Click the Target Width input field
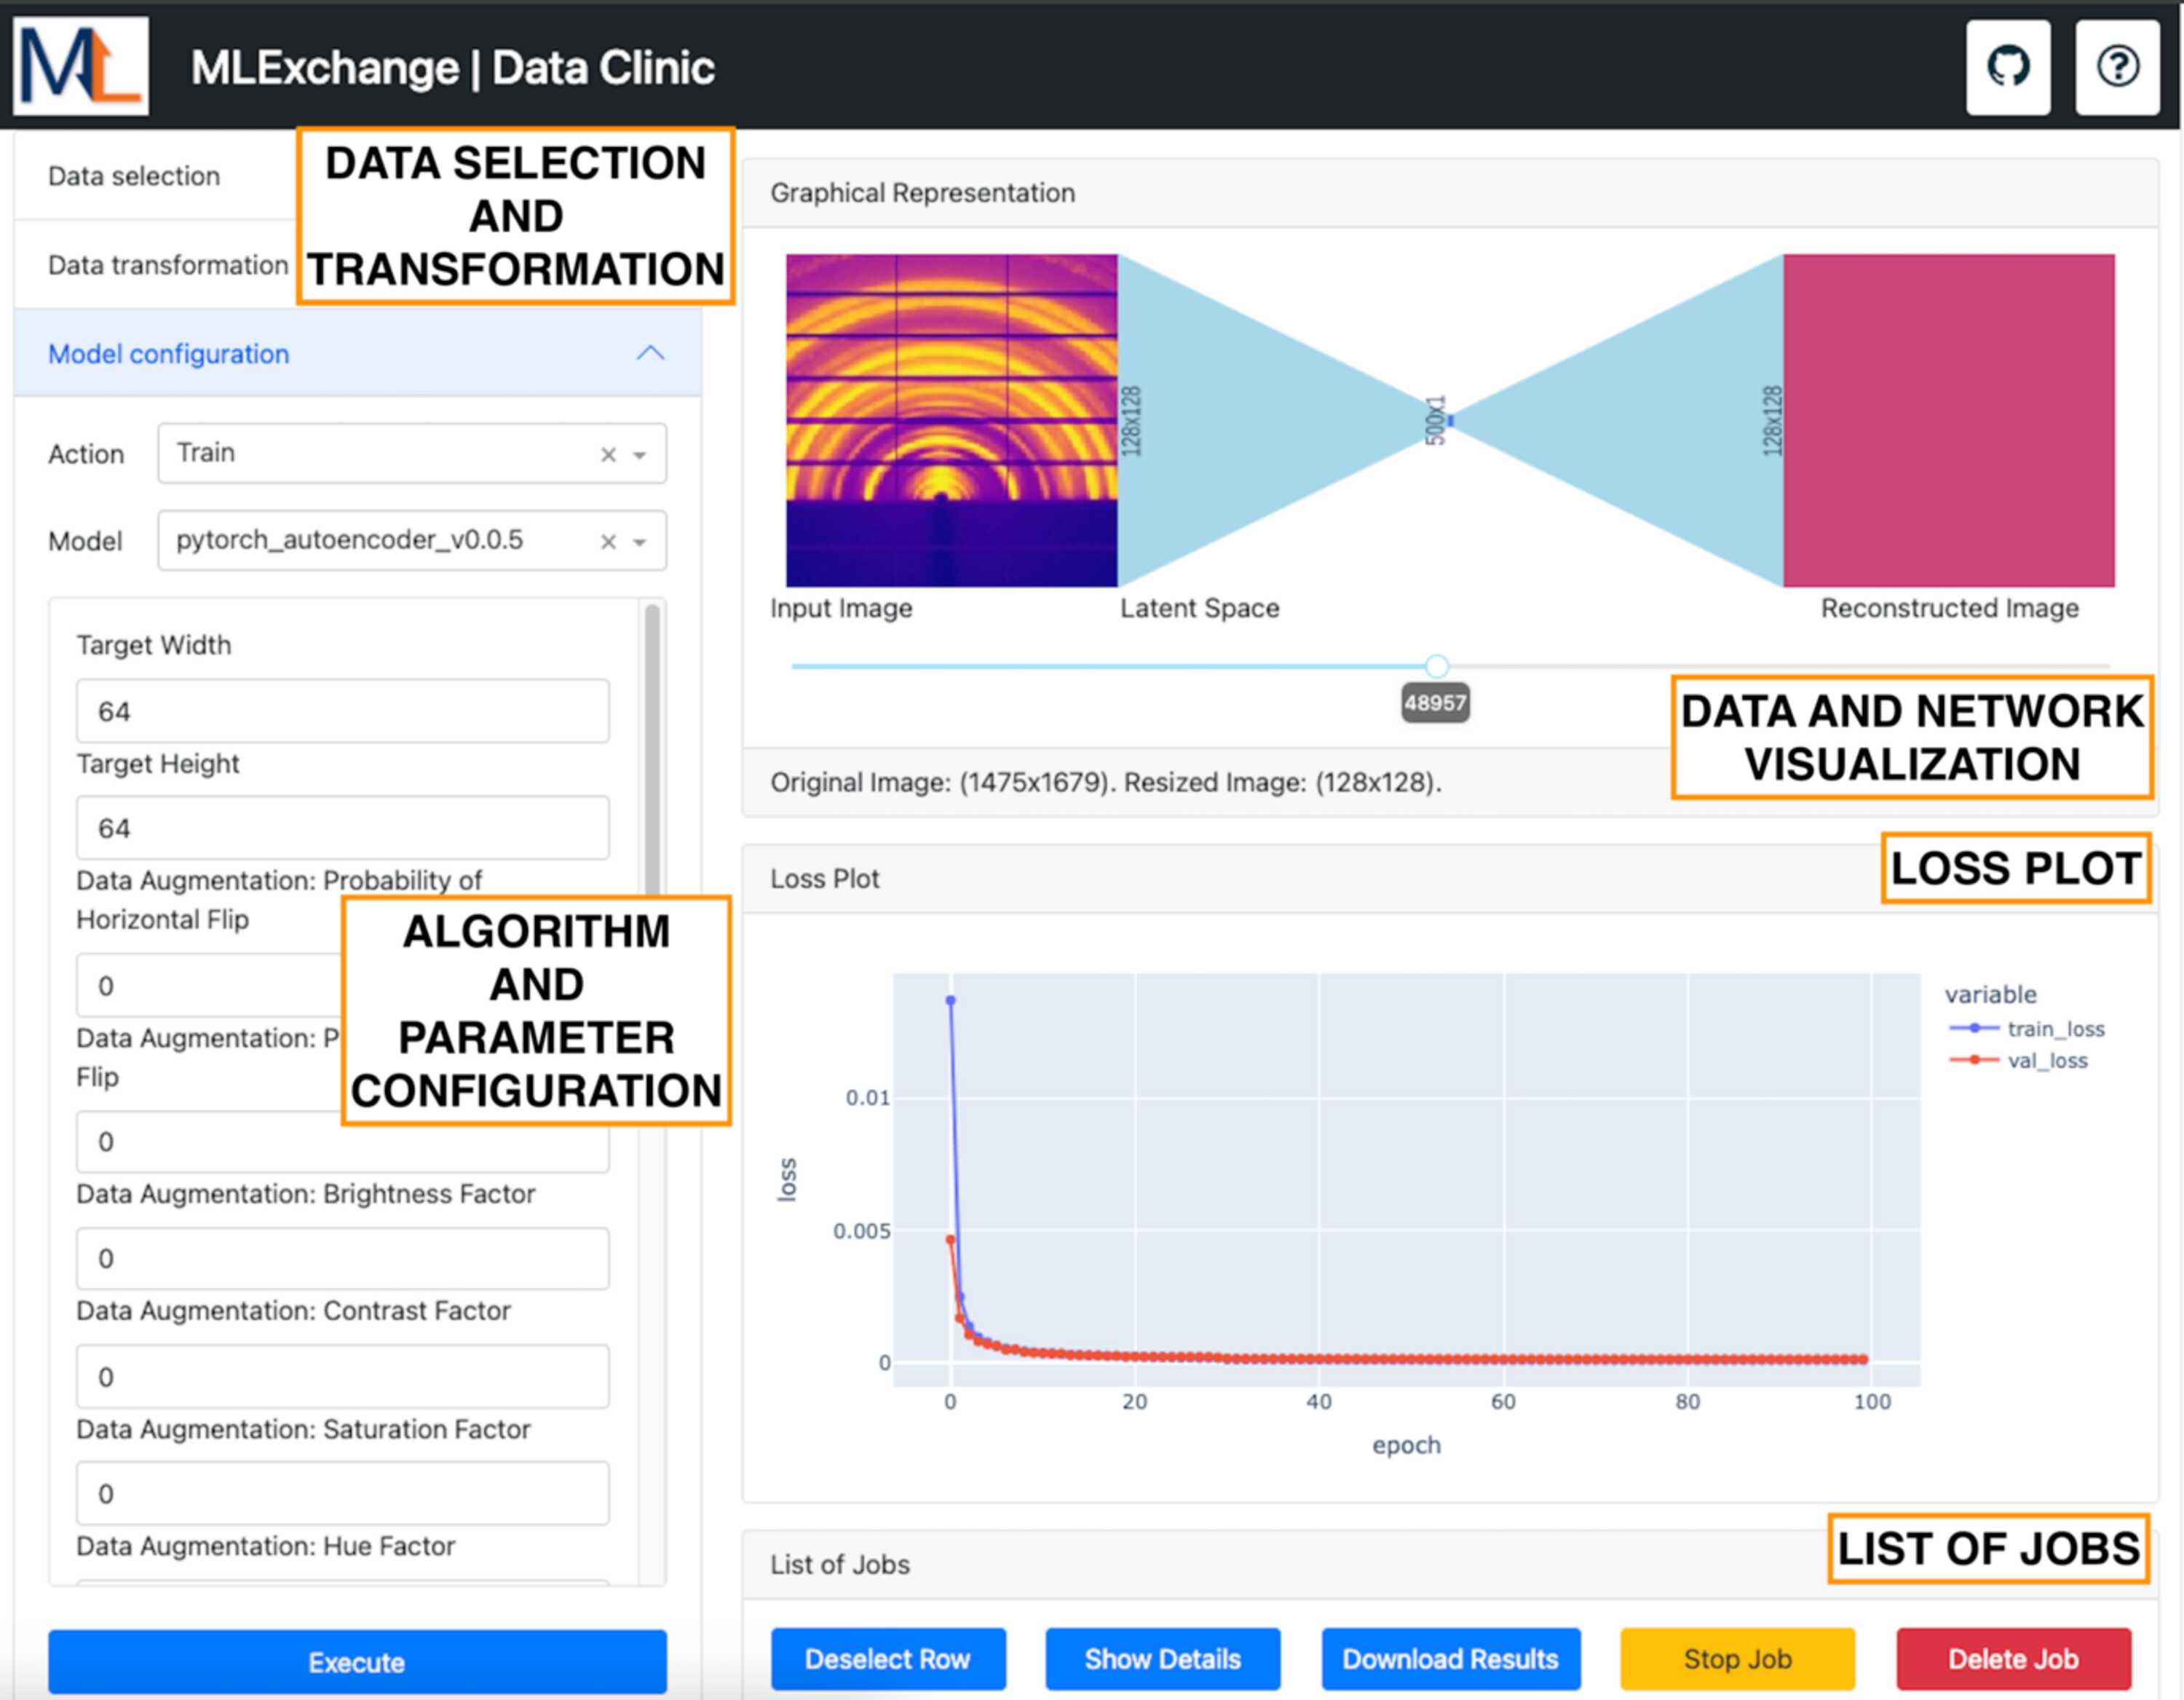2184x1700 pixels. tap(342, 711)
